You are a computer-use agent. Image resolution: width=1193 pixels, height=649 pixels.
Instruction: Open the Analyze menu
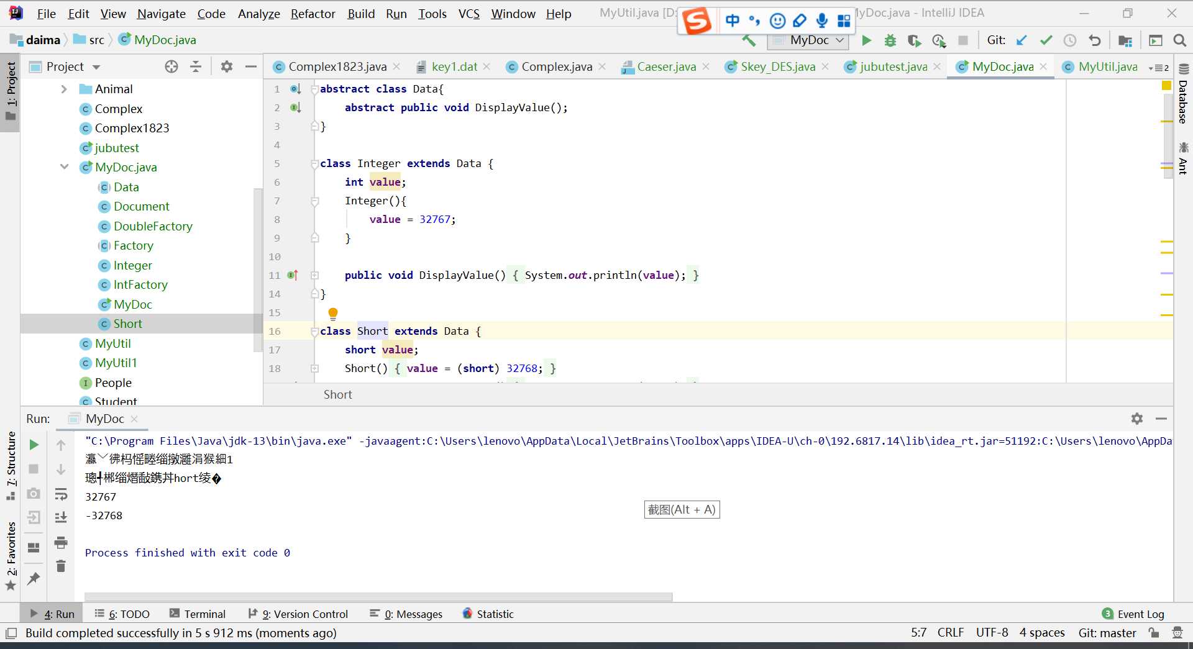click(x=258, y=14)
